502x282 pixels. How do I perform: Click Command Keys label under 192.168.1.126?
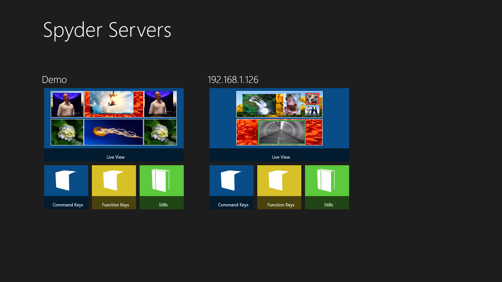(x=233, y=205)
